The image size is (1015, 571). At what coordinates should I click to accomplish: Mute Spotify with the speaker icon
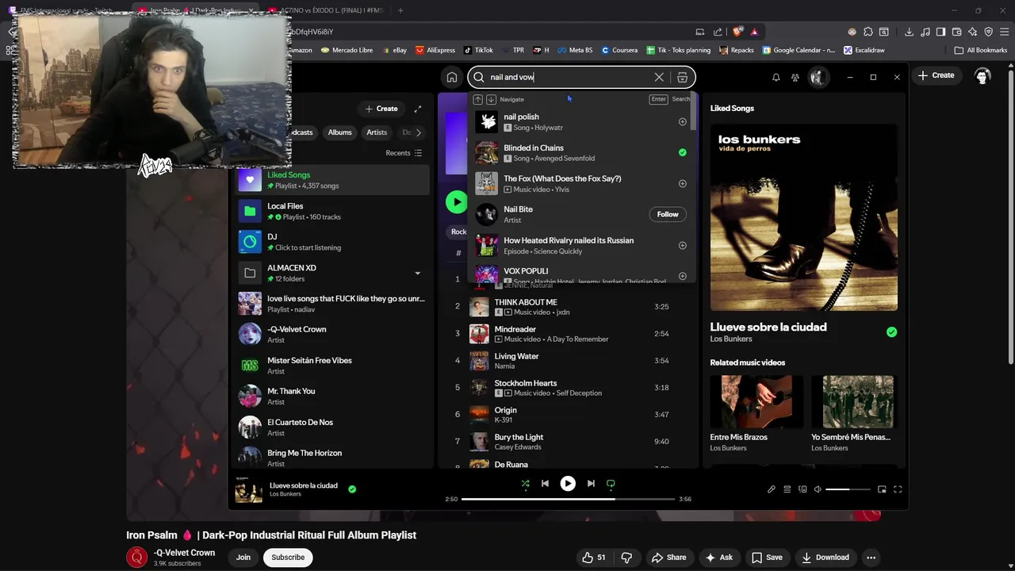[x=818, y=489]
